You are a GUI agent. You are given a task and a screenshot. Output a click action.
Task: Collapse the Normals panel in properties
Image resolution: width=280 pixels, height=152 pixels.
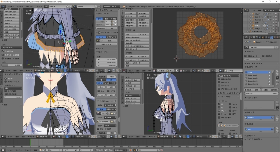tap(249, 51)
